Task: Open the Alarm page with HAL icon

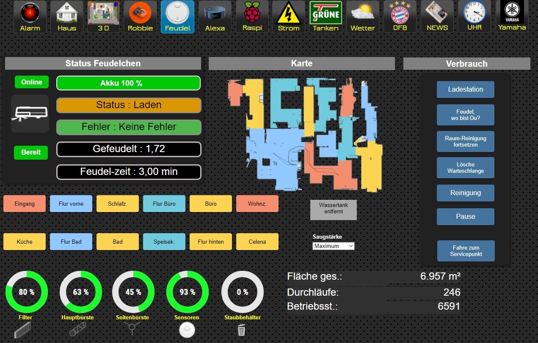Action: click(30, 17)
